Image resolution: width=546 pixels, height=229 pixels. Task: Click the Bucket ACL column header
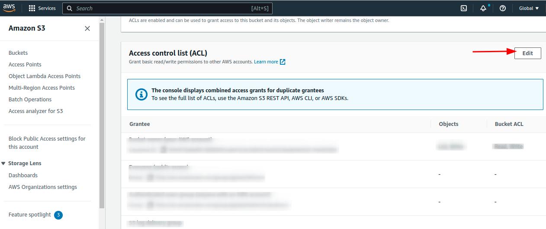pos(509,124)
